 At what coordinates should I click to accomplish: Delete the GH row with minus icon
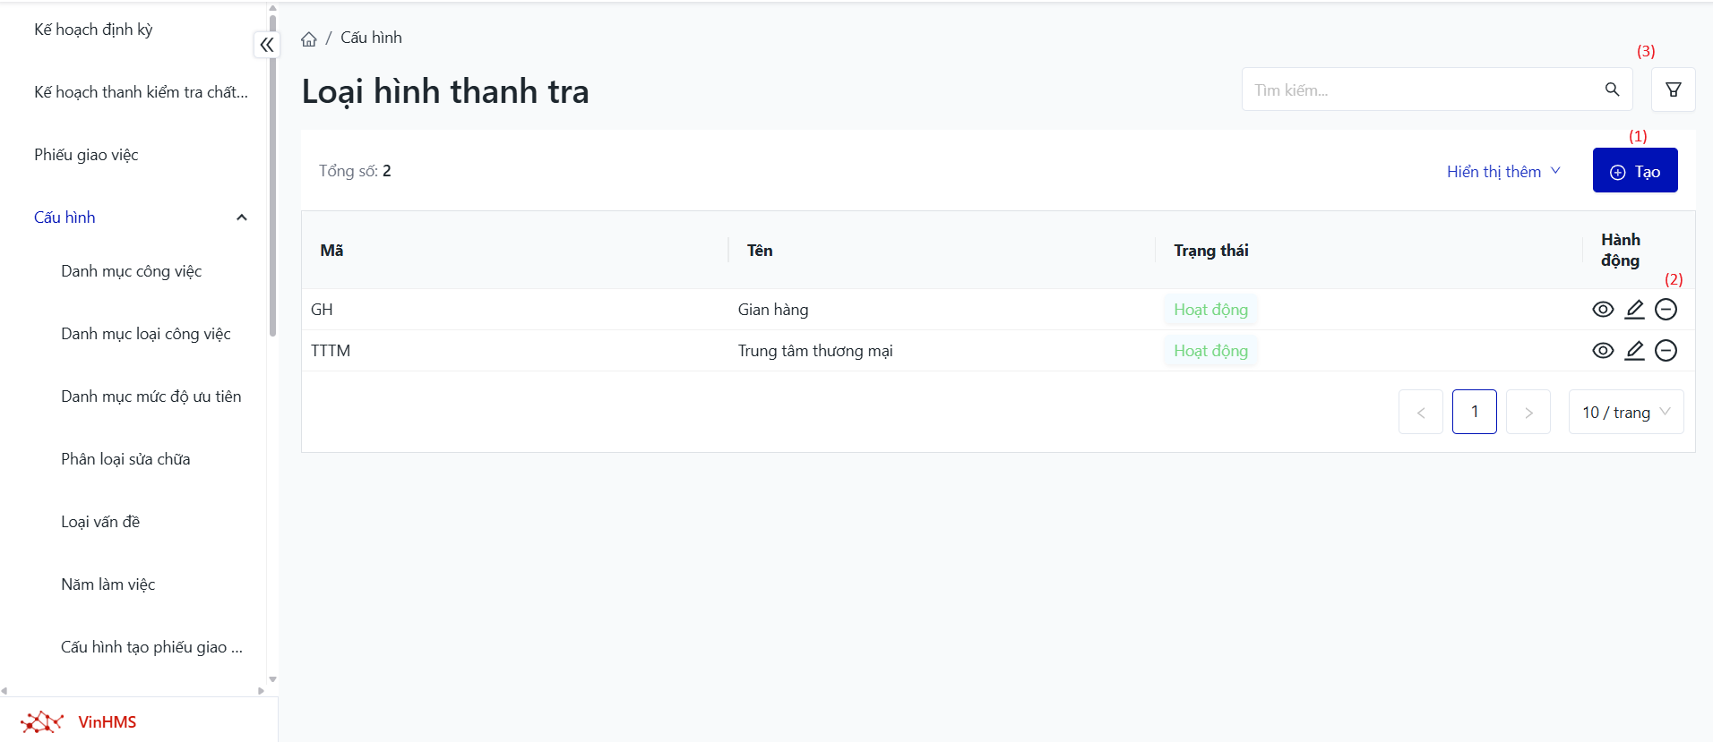(1666, 310)
